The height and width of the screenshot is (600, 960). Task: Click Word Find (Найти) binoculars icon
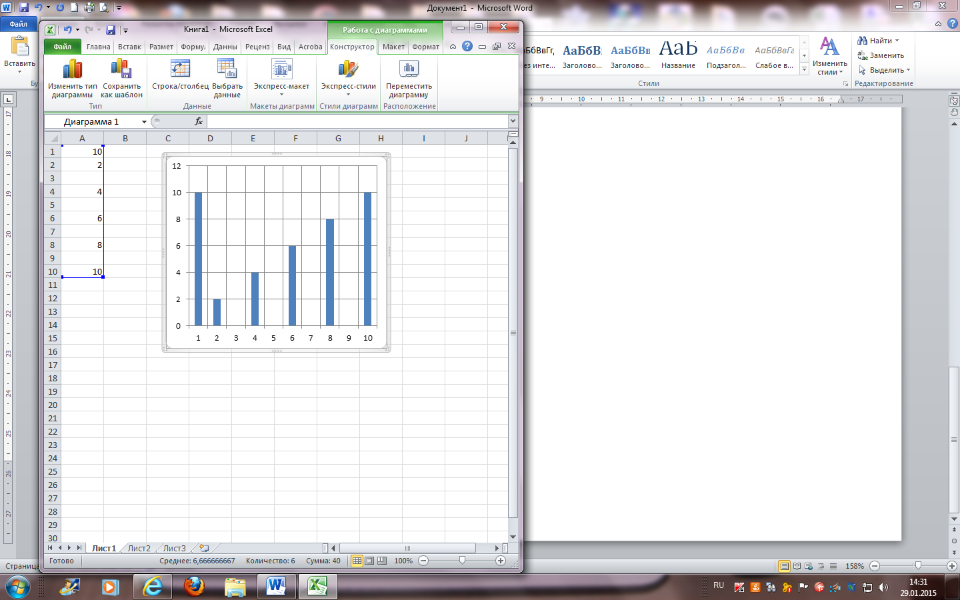click(x=863, y=41)
